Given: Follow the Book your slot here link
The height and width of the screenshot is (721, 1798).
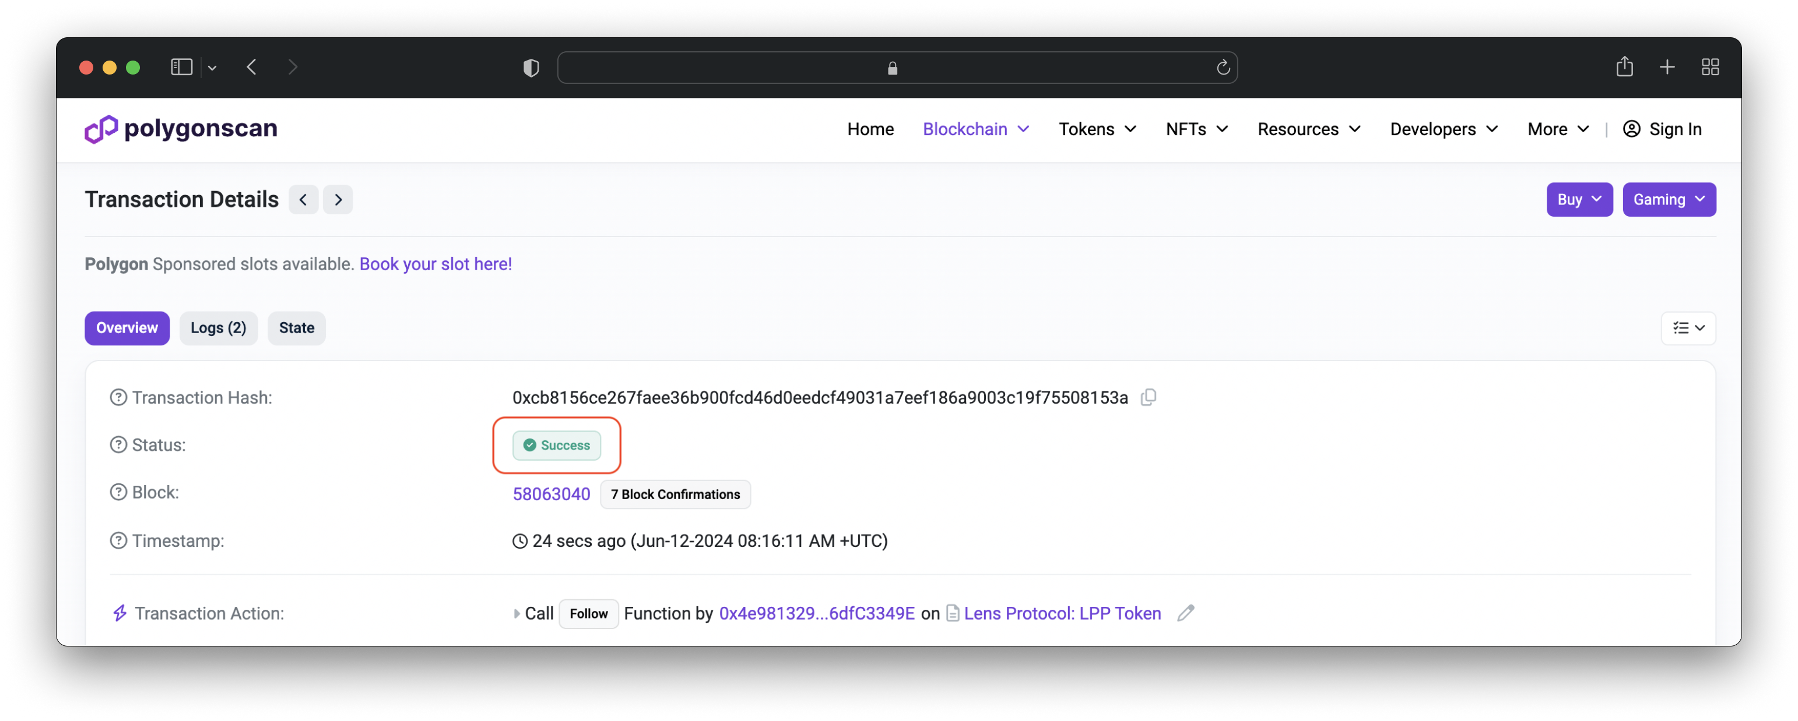Looking at the screenshot, I should (436, 264).
